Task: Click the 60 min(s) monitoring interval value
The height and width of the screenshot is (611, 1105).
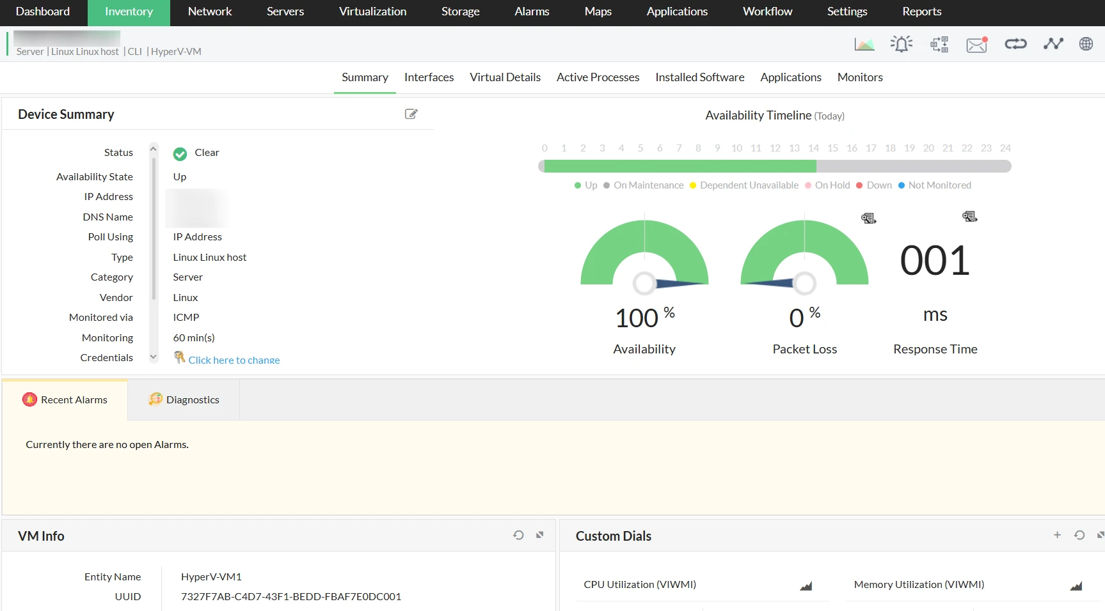Action: tap(194, 338)
